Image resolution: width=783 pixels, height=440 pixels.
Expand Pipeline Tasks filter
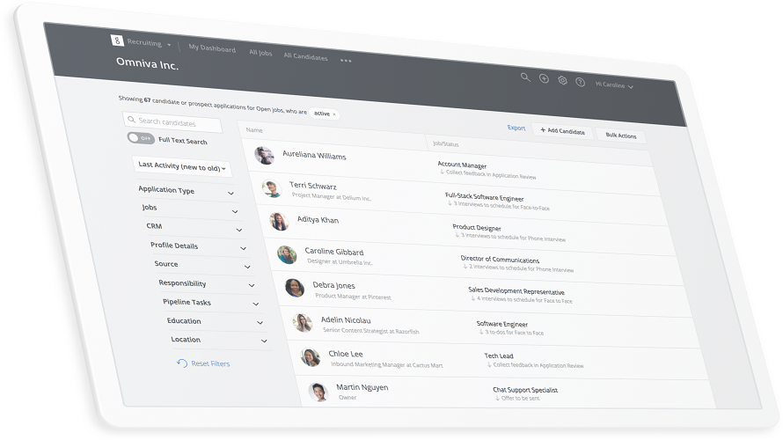211,302
